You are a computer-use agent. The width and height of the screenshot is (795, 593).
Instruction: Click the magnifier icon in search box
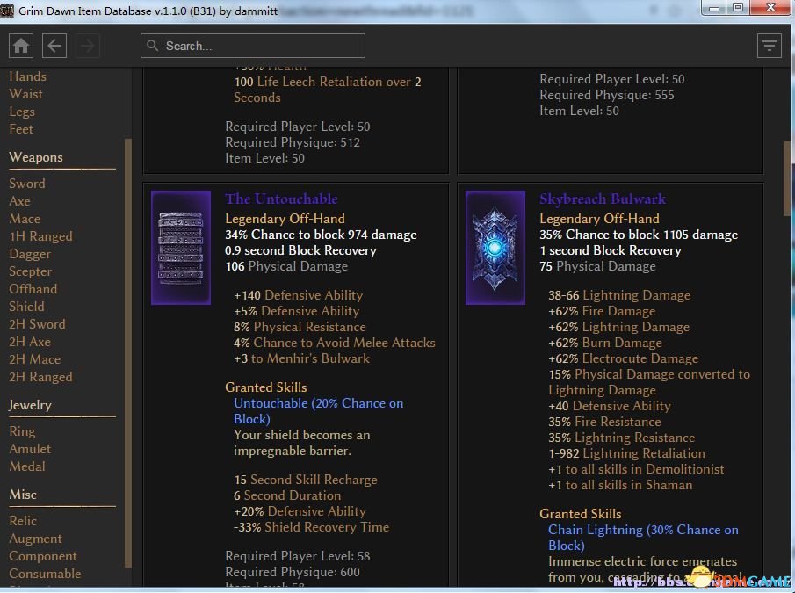(x=153, y=46)
